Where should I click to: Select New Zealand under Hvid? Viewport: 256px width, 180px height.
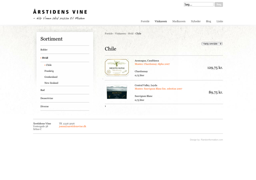51,83
